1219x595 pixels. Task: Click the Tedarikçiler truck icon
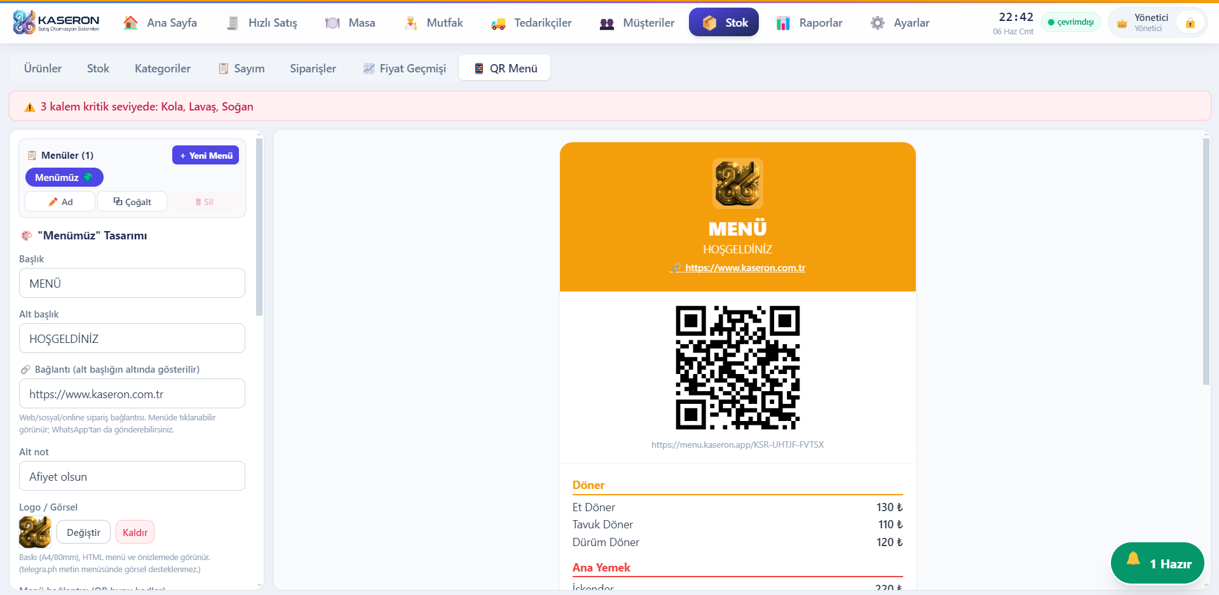click(x=498, y=23)
